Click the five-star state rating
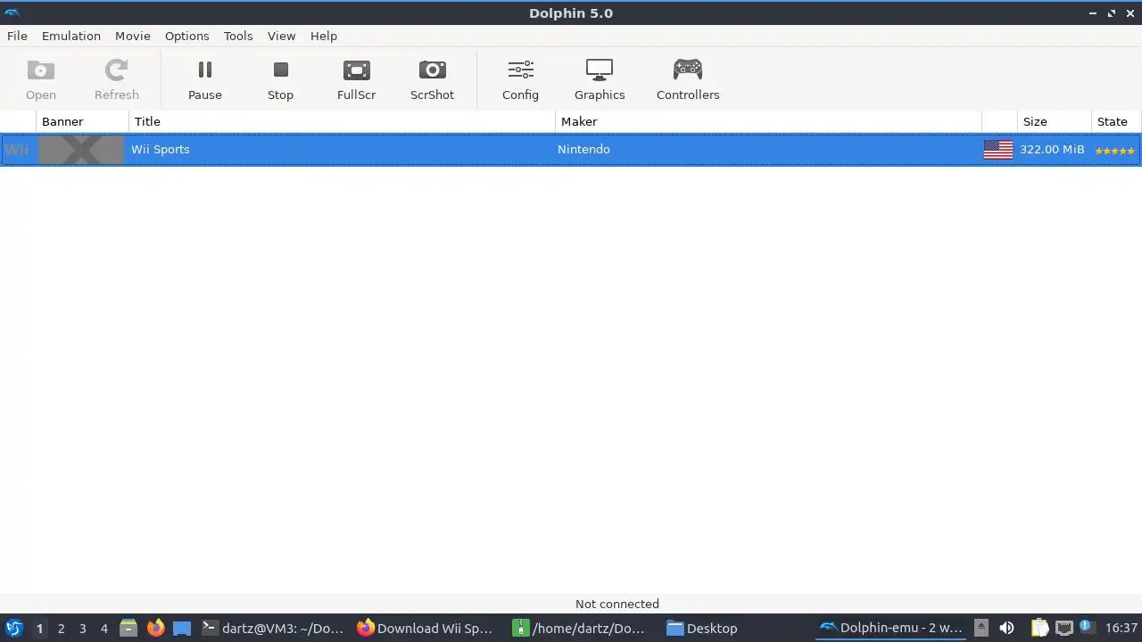Image resolution: width=1142 pixels, height=642 pixels. (x=1115, y=151)
